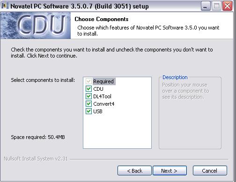Click the installer icon in title bar
236x182 pixels.
click(x=5, y=6)
